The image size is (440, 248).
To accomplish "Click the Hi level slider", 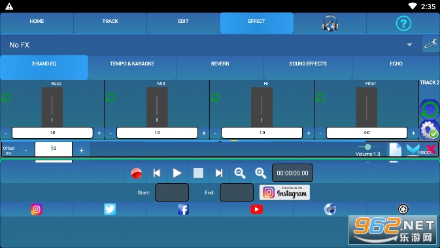I will coord(262,107).
